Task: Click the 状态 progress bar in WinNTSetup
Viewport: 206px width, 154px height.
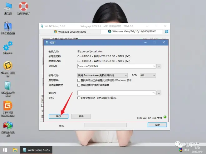Action: click(x=105, y=125)
